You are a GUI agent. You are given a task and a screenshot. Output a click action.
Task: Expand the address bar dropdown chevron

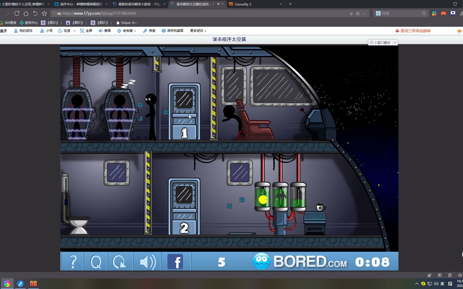coord(364,13)
